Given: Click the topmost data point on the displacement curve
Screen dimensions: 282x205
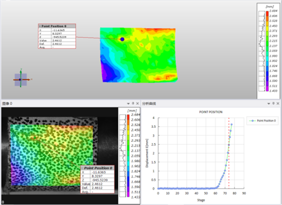Looking at the screenshot, I should click(232, 124).
